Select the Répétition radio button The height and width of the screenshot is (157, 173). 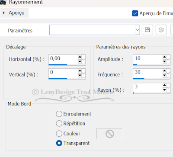(59, 124)
